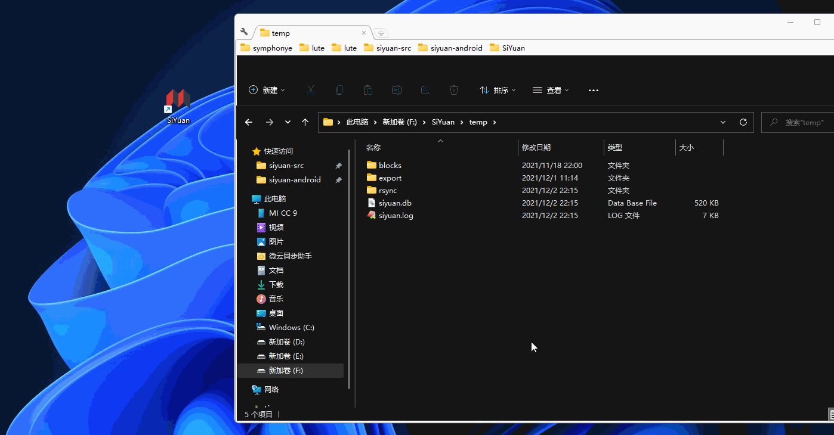The height and width of the screenshot is (435, 834).
Task: Click the Share icon in toolbar
Action: click(x=425, y=90)
